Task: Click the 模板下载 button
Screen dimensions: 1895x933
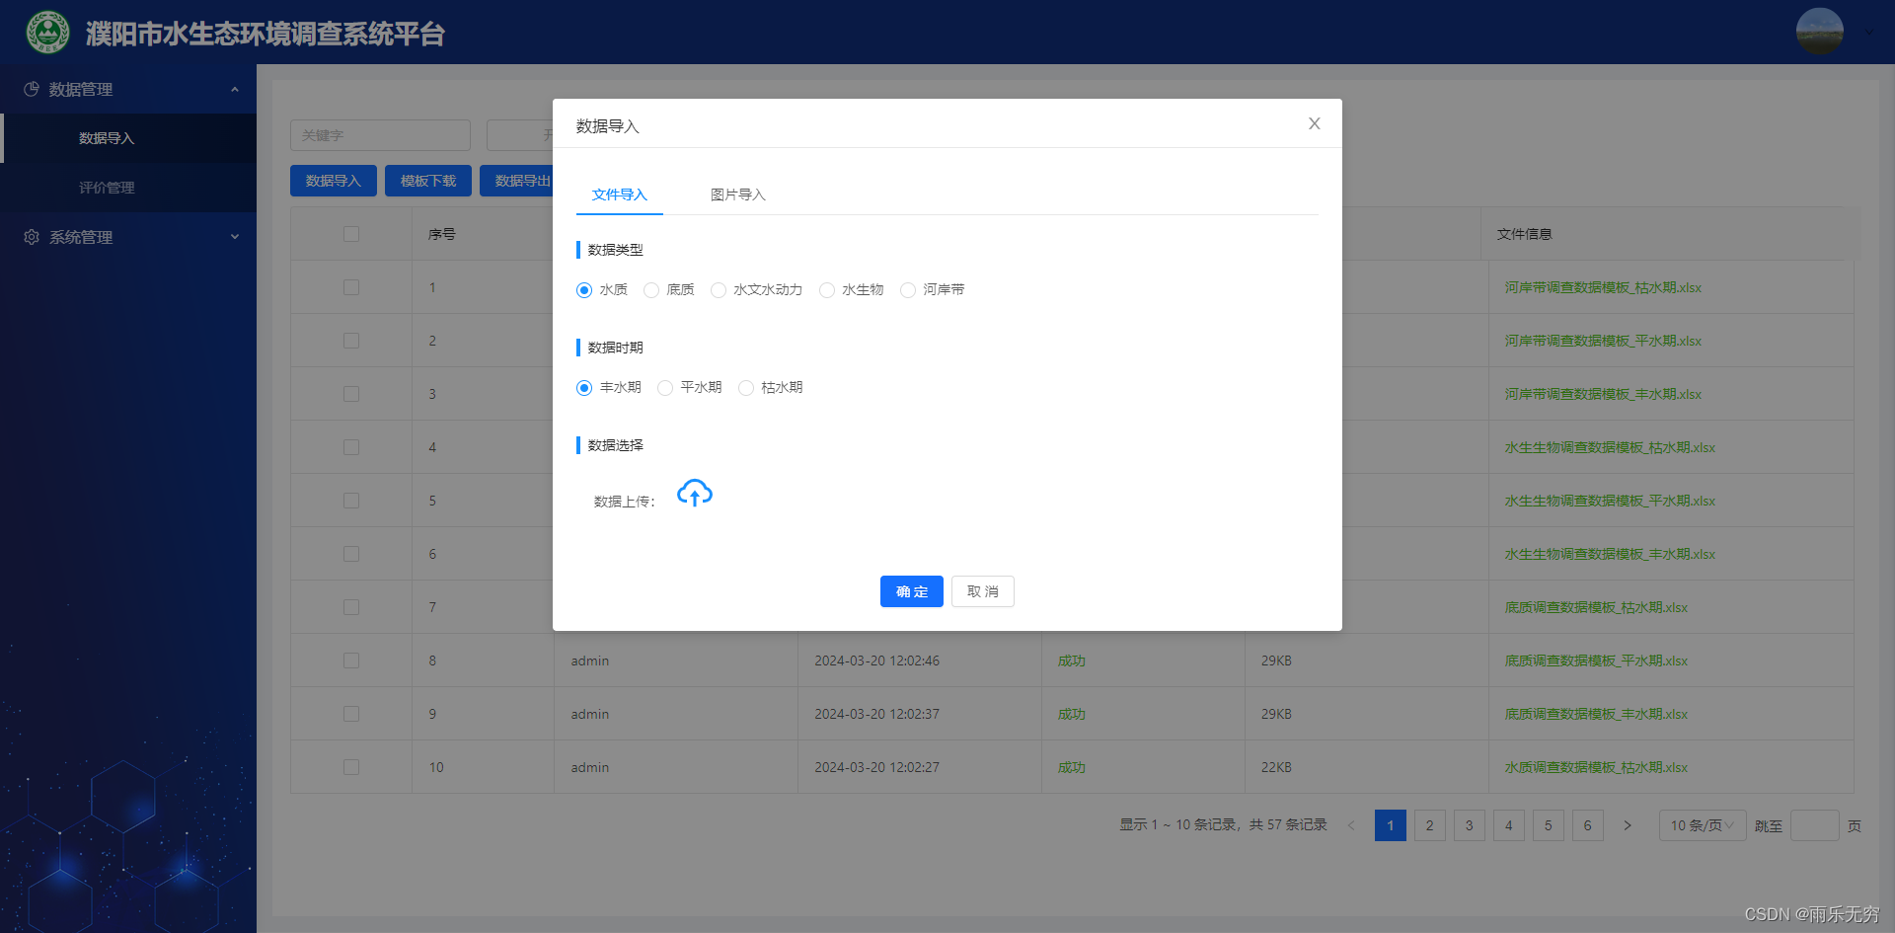Action: [428, 181]
